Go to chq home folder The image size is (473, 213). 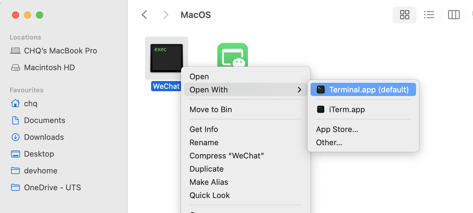click(x=31, y=103)
